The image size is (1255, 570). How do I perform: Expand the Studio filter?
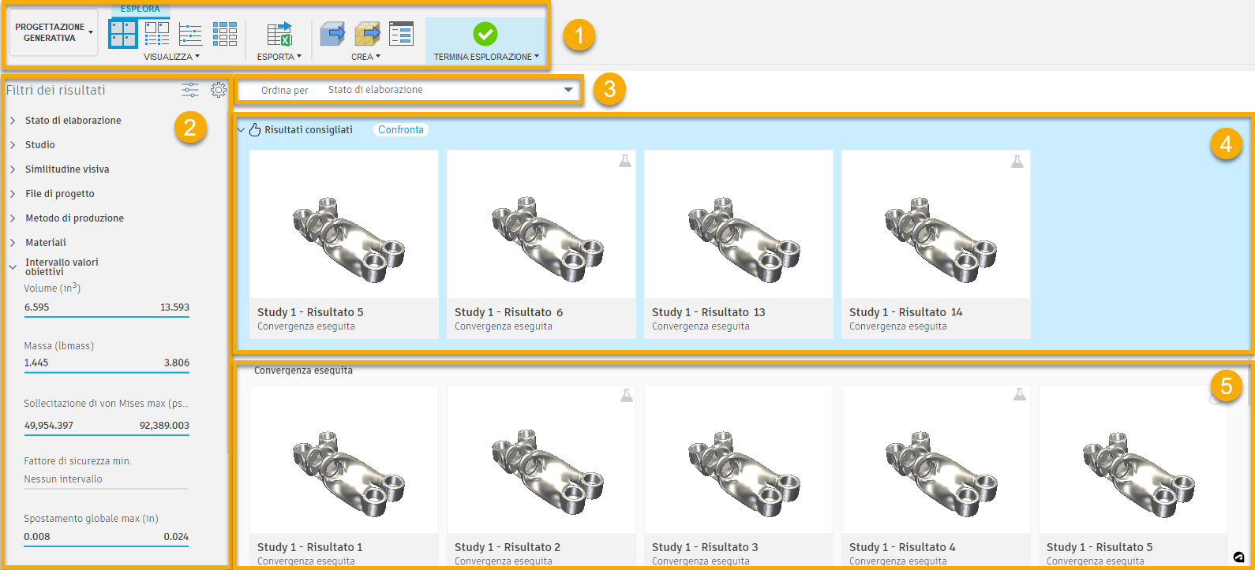pos(13,145)
